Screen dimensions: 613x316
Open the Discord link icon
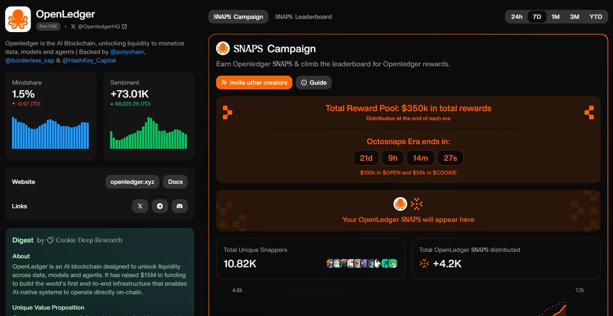179,206
